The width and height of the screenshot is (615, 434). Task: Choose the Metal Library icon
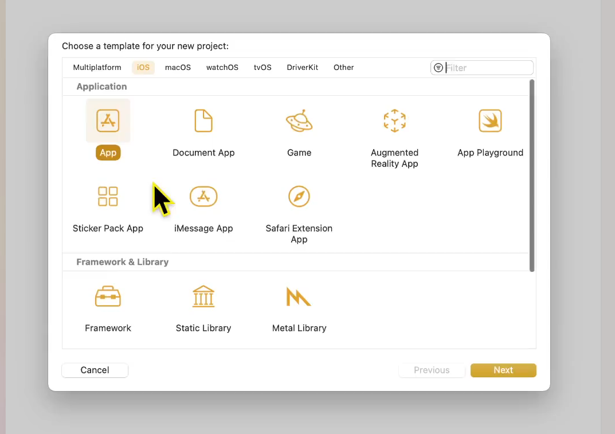point(299,296)
